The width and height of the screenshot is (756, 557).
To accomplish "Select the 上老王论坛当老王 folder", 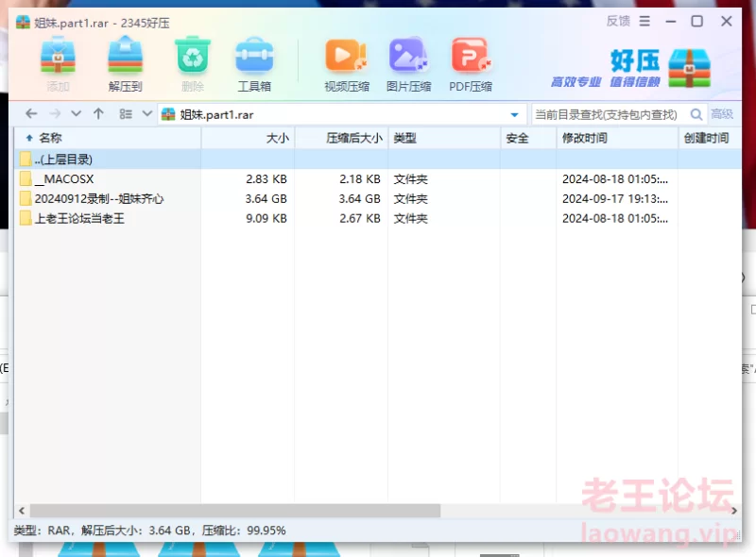I will 378,218.
